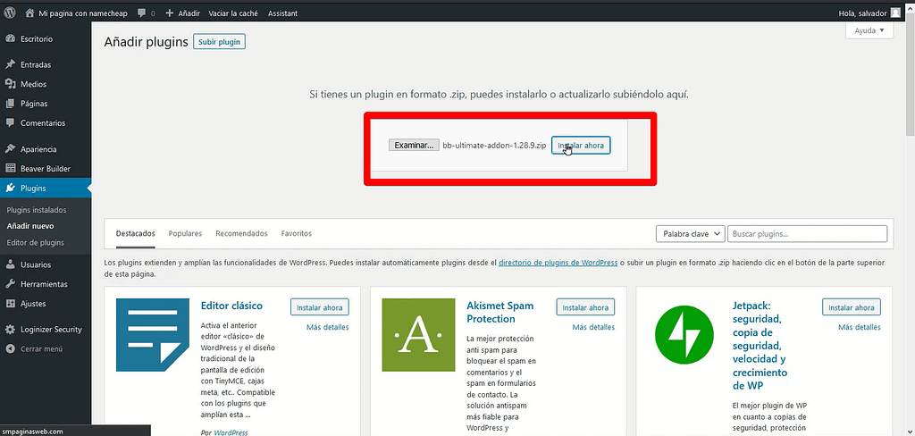Viewport: 915px width, 436px height.
Task: Open Más detalles for Editor clásico
Action: pos(327,327)
